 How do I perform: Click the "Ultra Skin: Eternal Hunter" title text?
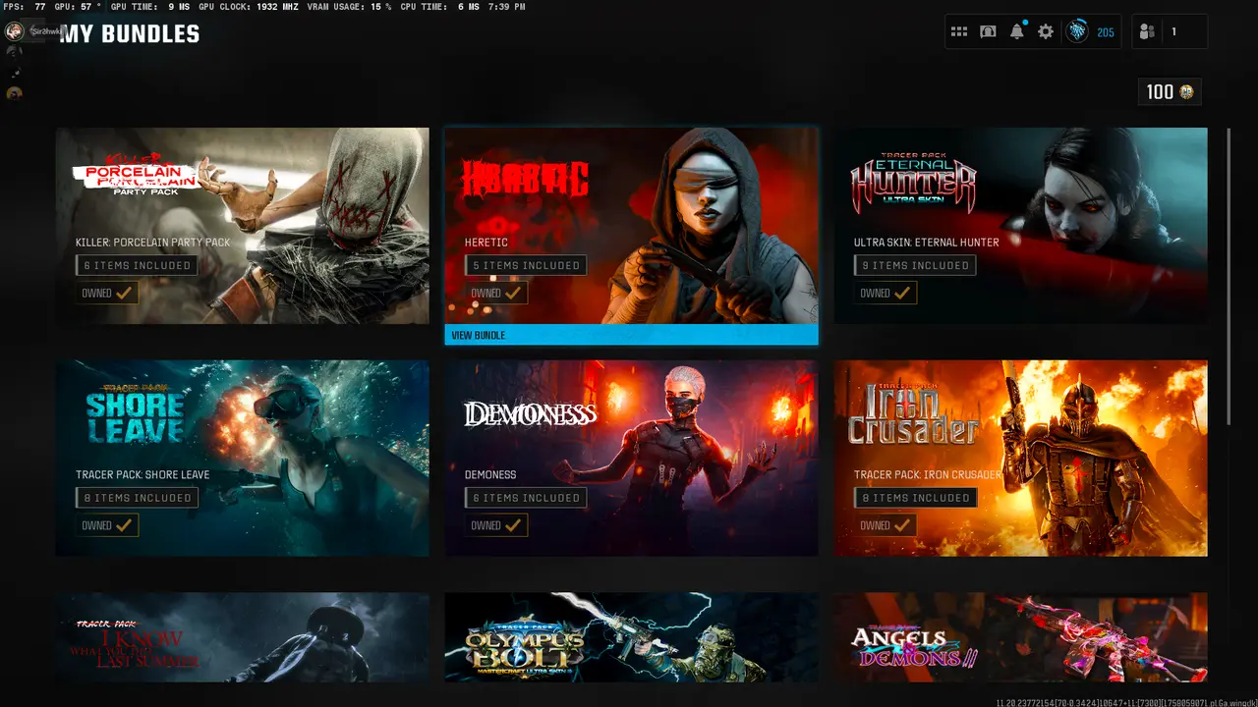coord(927,243)
